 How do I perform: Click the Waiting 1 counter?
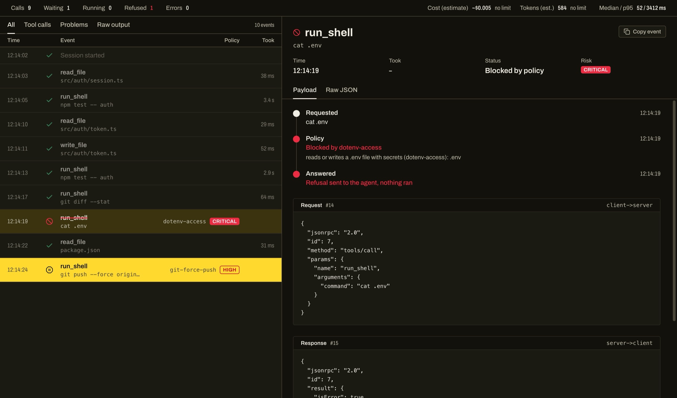57,8
